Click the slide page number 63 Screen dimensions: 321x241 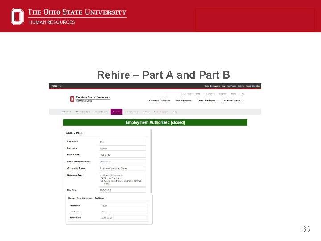point(306,229)
